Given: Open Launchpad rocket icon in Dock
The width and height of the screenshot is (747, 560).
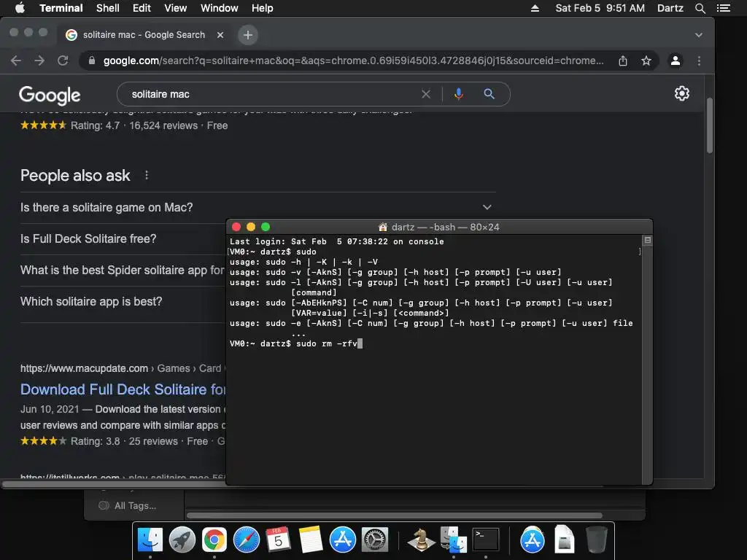Looking at the screenshot, I should [182, 540].
